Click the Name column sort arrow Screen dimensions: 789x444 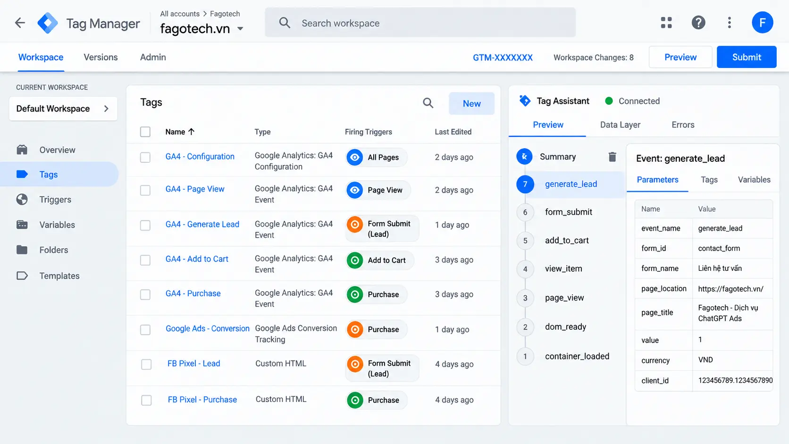(191, 132)
